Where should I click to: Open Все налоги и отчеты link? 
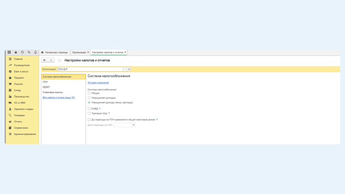coord(58,97)
